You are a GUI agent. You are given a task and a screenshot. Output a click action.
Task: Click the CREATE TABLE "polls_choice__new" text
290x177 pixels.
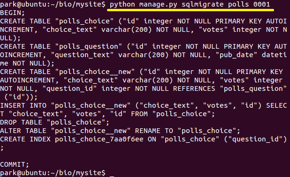[67, 72]
